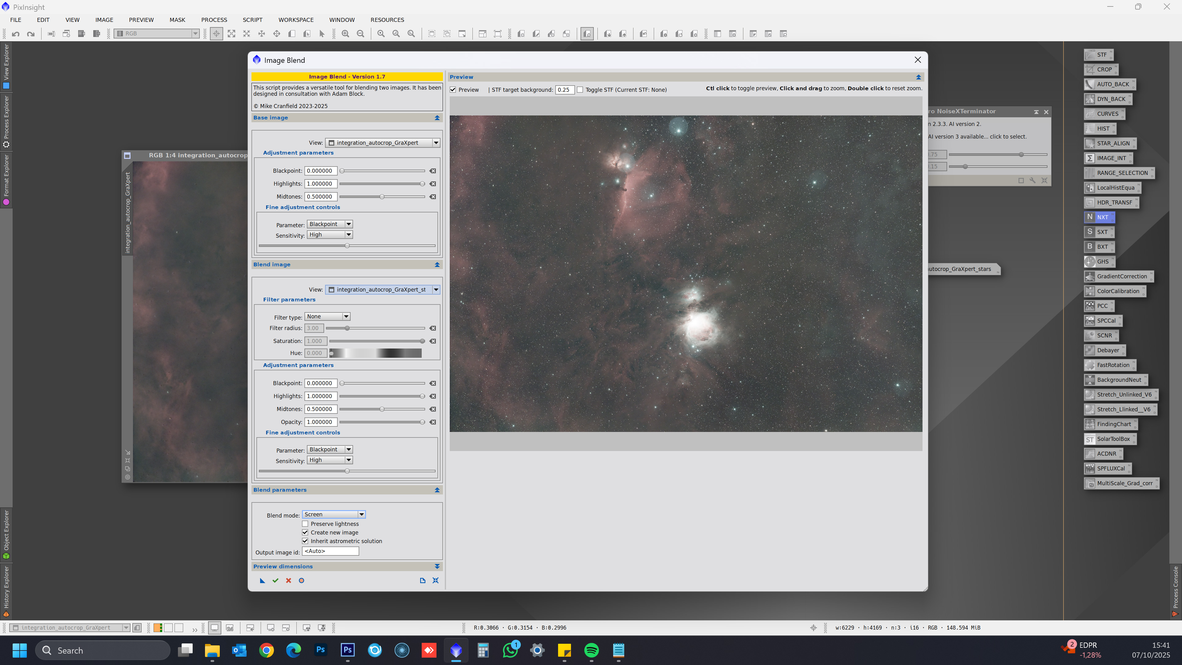Click the blend image Opacity slider

click(x=382, y=422)
